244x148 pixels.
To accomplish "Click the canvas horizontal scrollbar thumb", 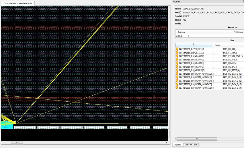I will click(x=17, y=142).
